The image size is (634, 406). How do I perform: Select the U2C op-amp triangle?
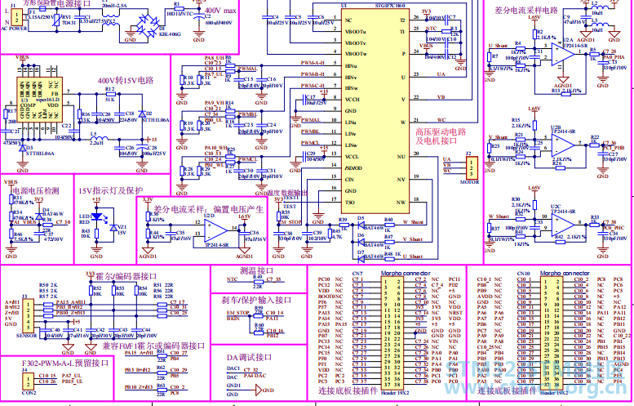pyautogui.click(x=563, y=225)
